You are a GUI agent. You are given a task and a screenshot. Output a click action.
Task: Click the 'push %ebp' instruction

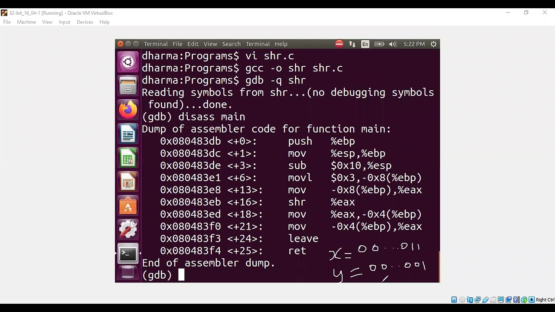321,141
